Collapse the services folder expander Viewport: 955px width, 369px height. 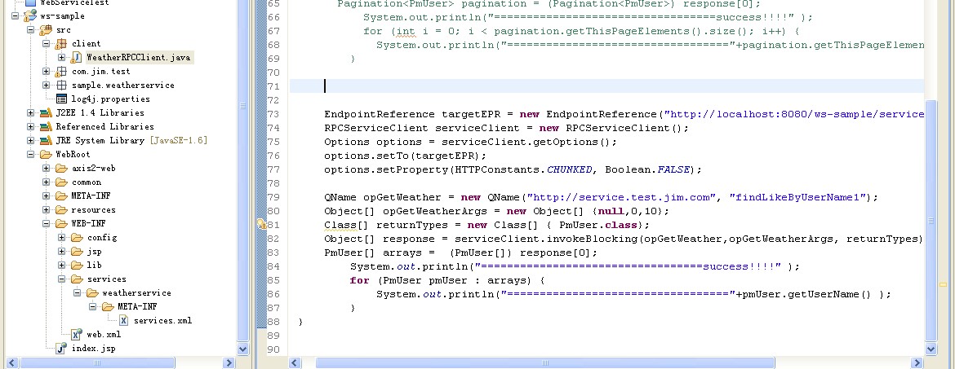pos(61,279)
